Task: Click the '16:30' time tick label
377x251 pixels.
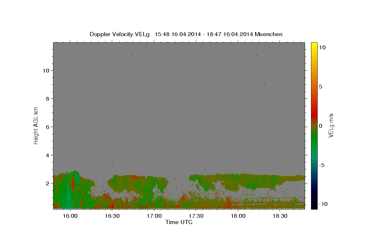Action: pyautogui.click(x=112, y=216)
